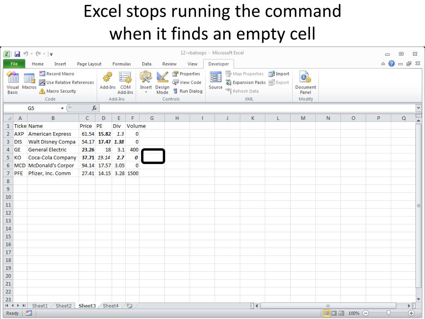The image size is (425, 319).
Task: Select cell containing American Express
Action: click(x=53, y=134)
